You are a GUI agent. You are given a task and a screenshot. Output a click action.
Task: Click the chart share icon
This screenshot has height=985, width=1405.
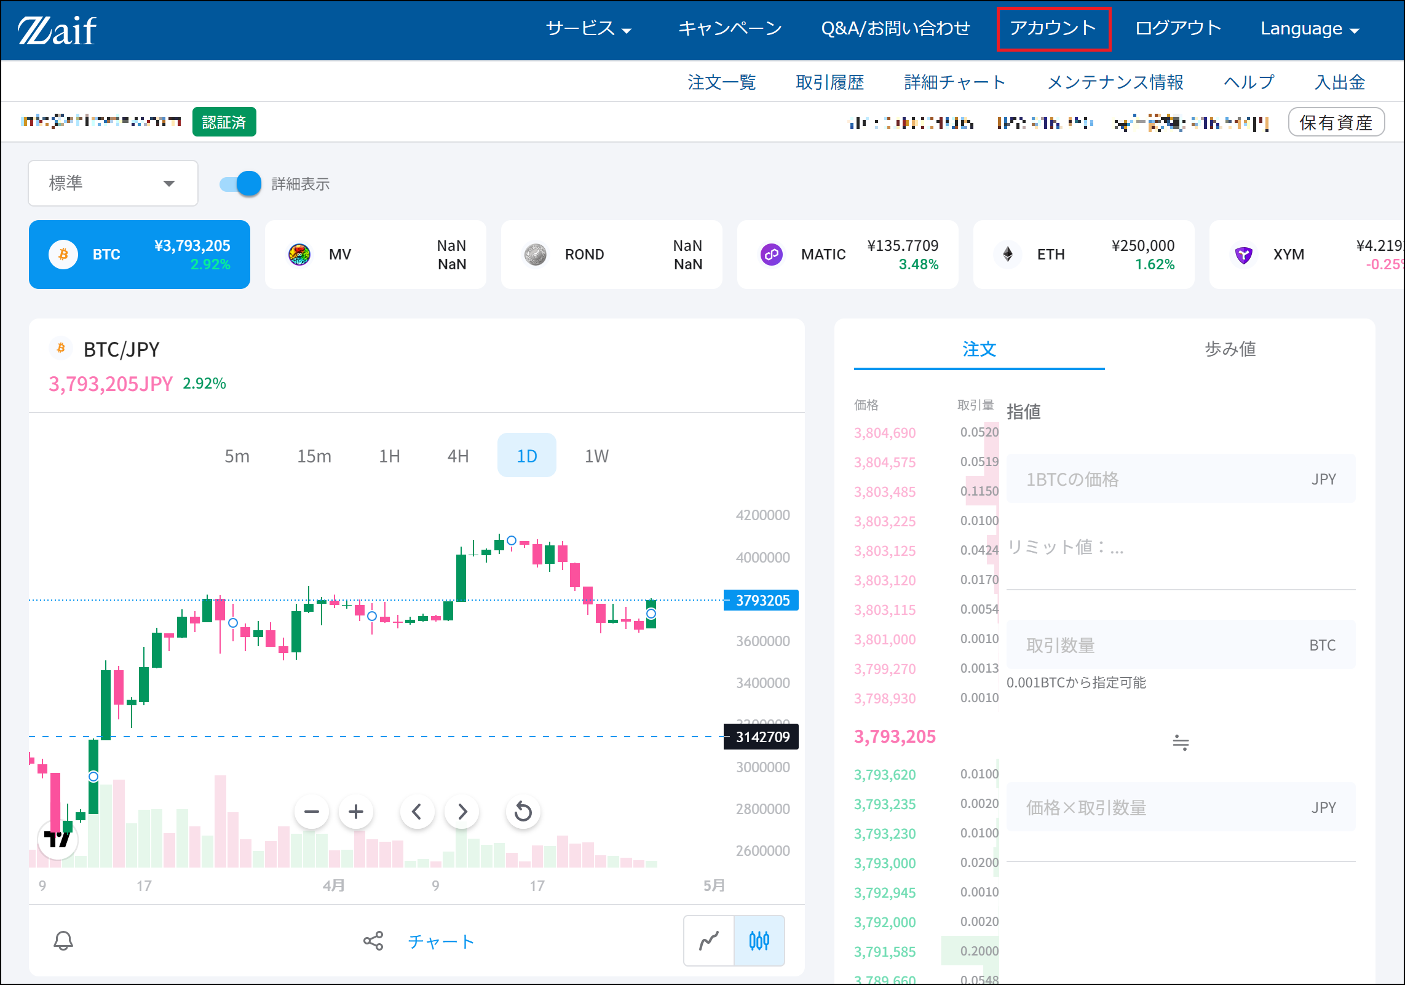373,941
